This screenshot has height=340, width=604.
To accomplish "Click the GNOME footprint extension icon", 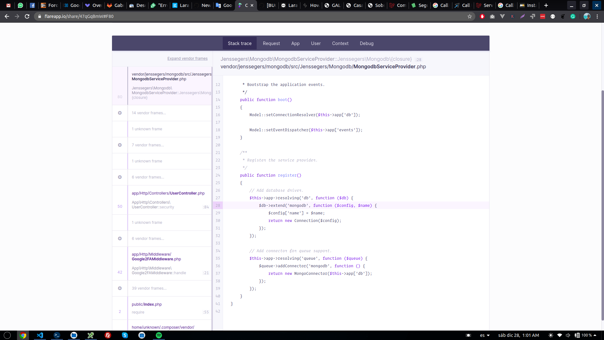I will [563, 16].
